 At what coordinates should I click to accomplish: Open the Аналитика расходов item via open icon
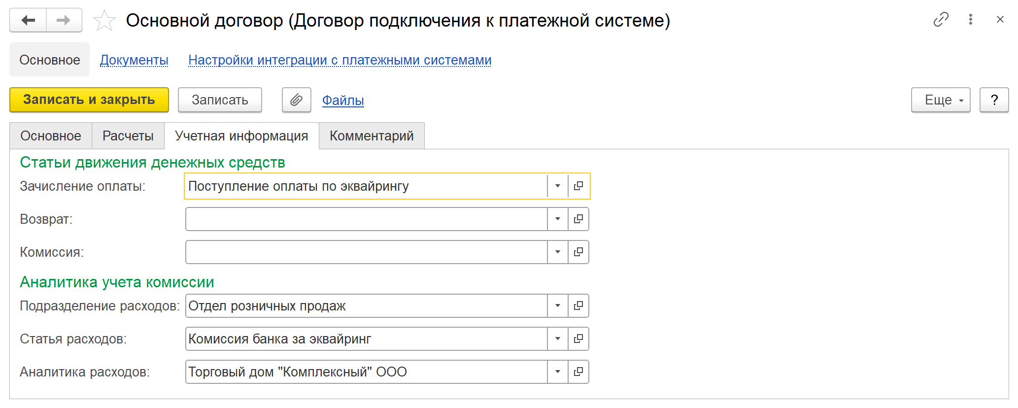pyautogui.click(x=578, y=372)
